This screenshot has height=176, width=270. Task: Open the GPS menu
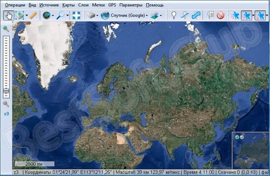(112, 5)
